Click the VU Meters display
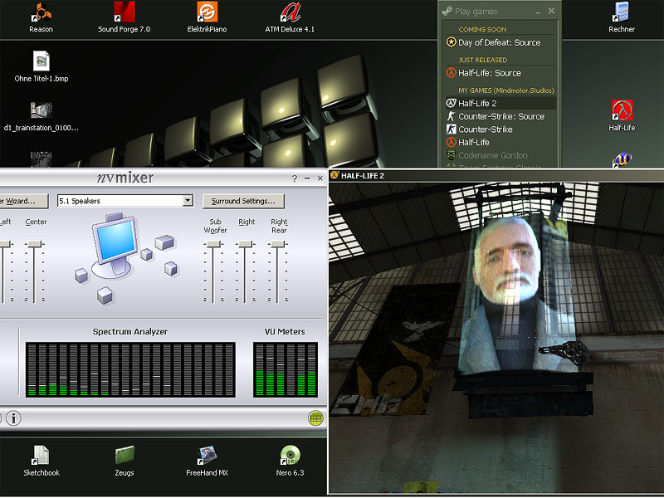The image size is (664, 498). tap(286, 369)
